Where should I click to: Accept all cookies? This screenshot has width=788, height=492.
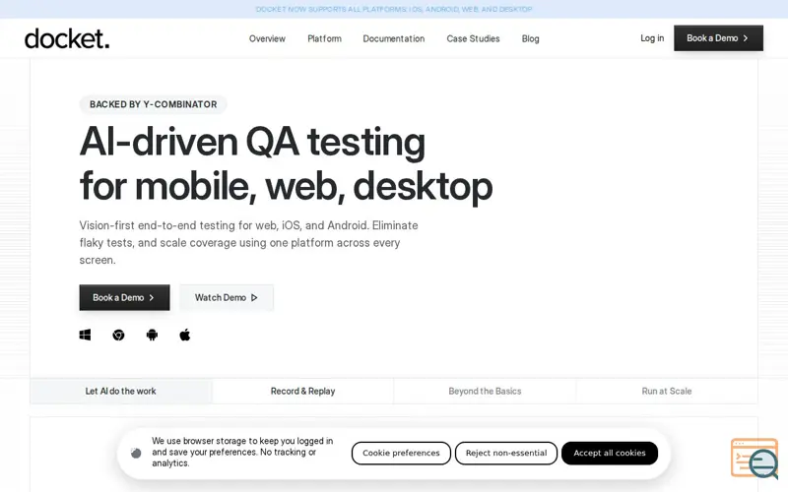coord(610,453)
